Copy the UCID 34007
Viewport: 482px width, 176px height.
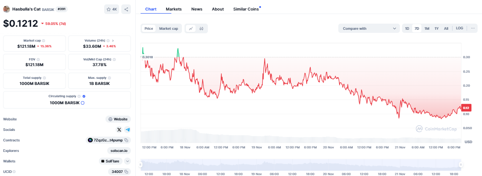[x=126, y=172]
